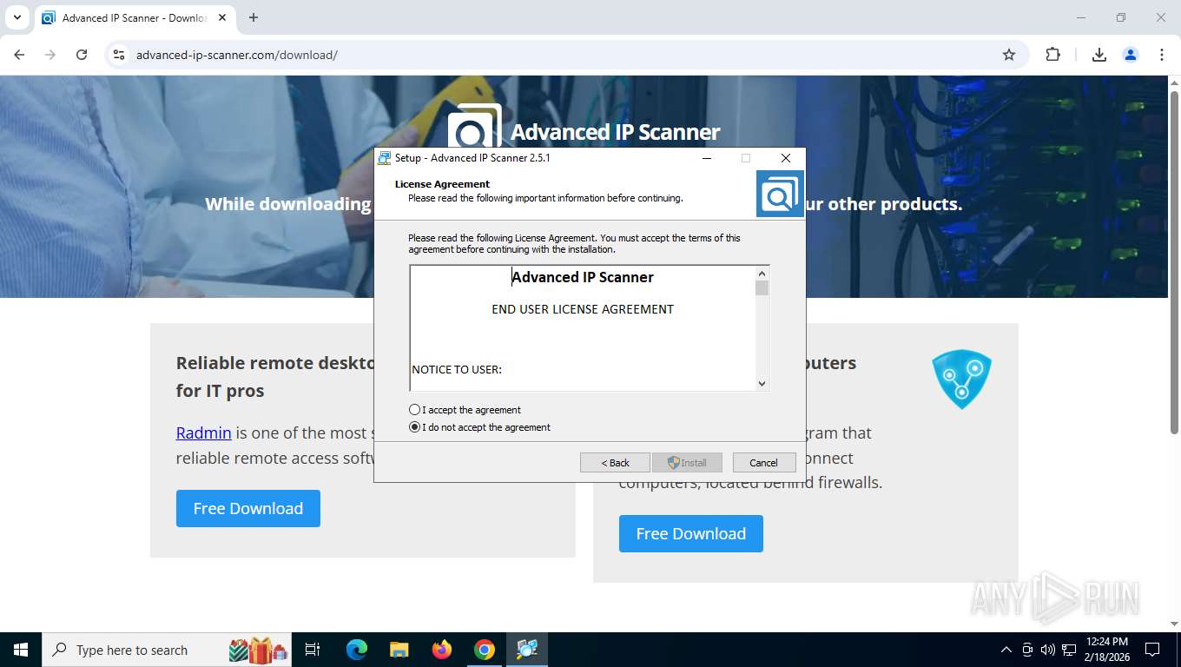Click the disabled Install button

tap(687, 463)
